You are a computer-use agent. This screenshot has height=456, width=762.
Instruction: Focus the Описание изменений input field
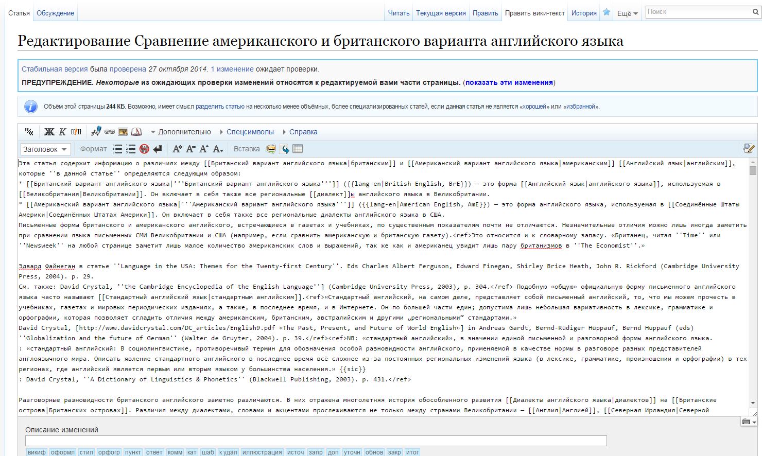coord(316,441)
